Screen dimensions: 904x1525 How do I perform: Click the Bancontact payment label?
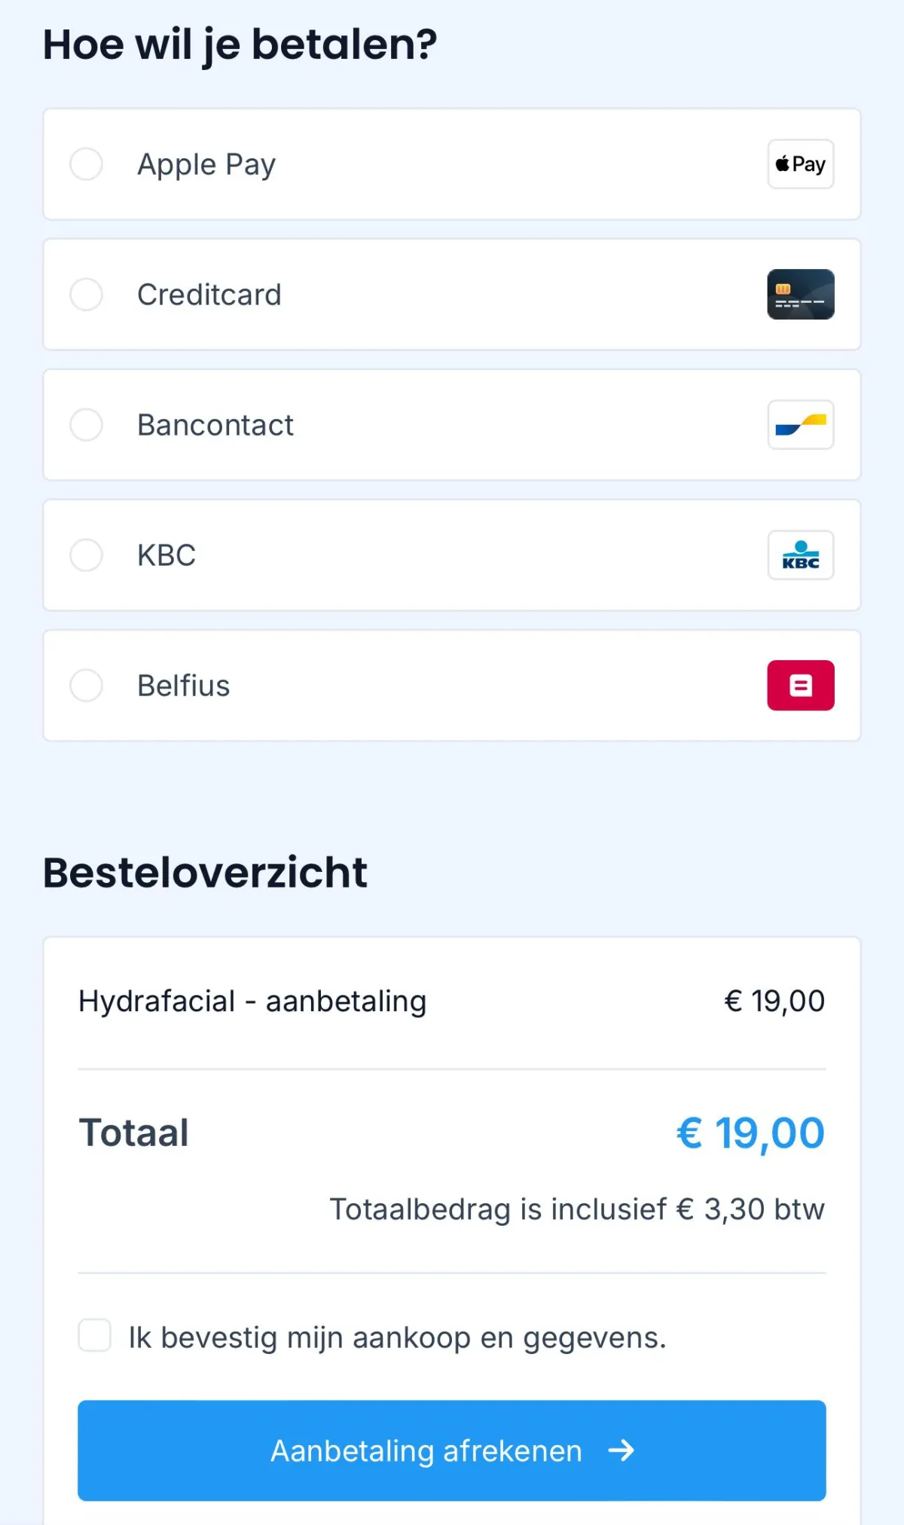(215, 425)
